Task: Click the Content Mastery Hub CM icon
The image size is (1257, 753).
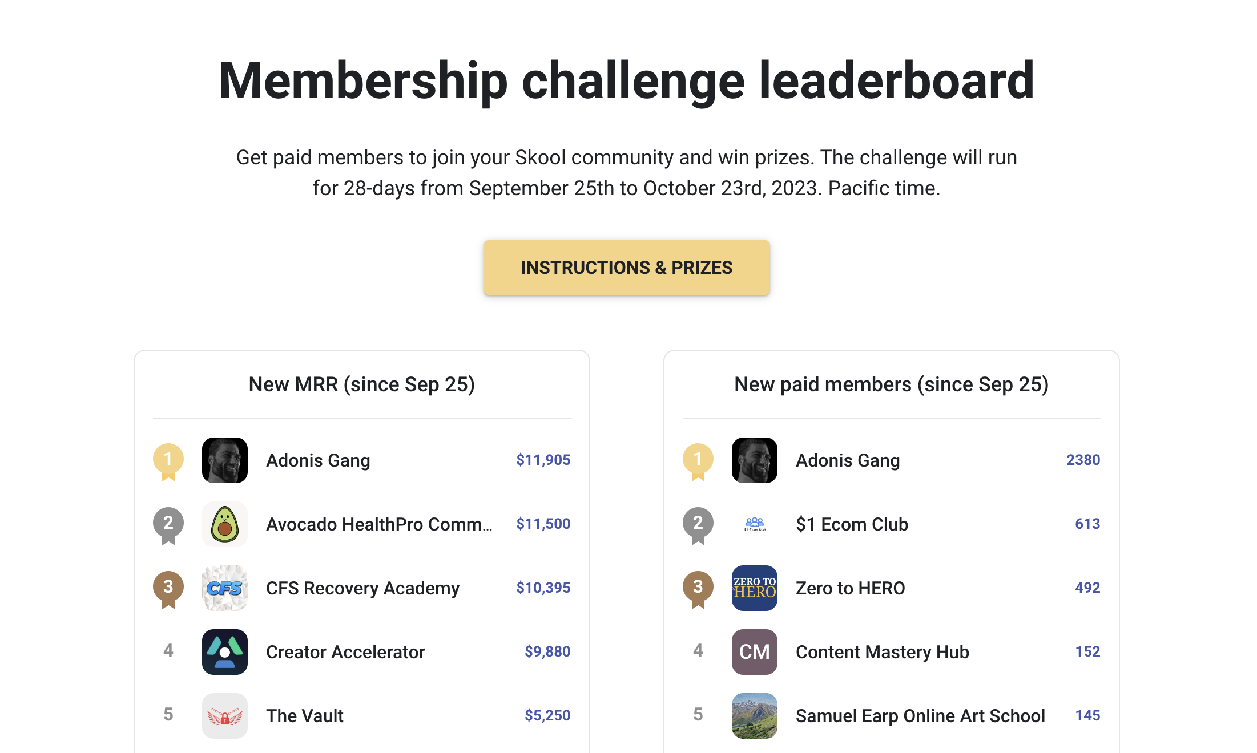Action: click(755, 652)
